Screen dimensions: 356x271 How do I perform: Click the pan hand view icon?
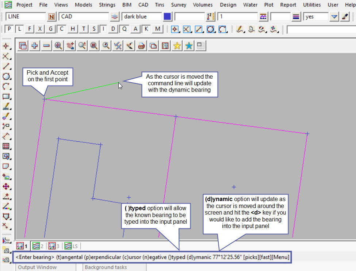coord(70,46)
